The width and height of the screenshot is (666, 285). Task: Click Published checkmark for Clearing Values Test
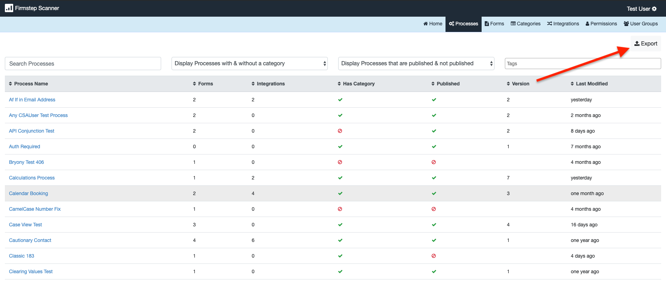coord(434,271)
